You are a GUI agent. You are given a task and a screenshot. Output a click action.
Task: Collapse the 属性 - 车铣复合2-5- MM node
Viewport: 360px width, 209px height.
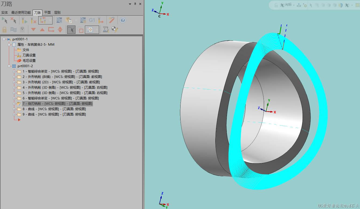(9, 45)
